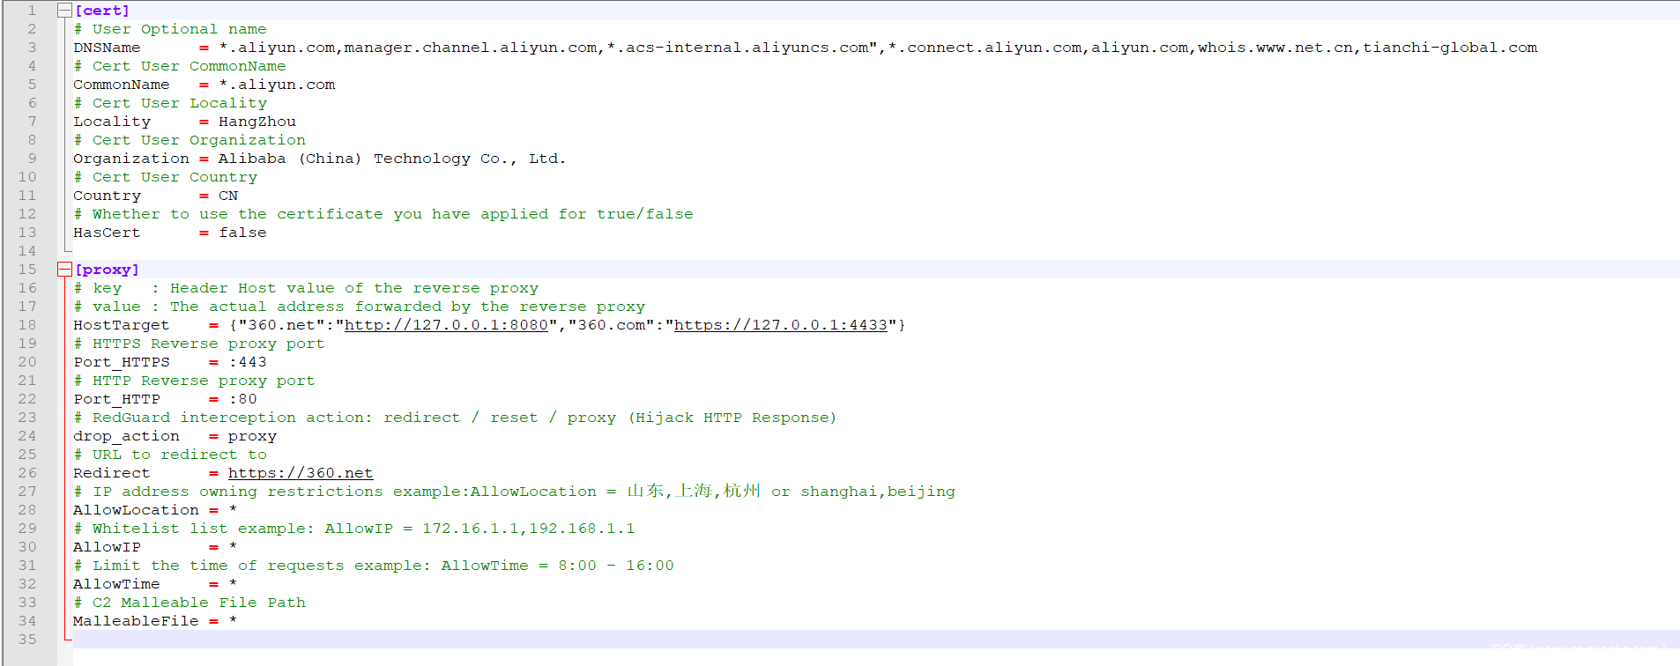The width and height of the screenshot is (1680, 666).
Task: Click the MalleableFile asterisk value
Action: (233, 621)
